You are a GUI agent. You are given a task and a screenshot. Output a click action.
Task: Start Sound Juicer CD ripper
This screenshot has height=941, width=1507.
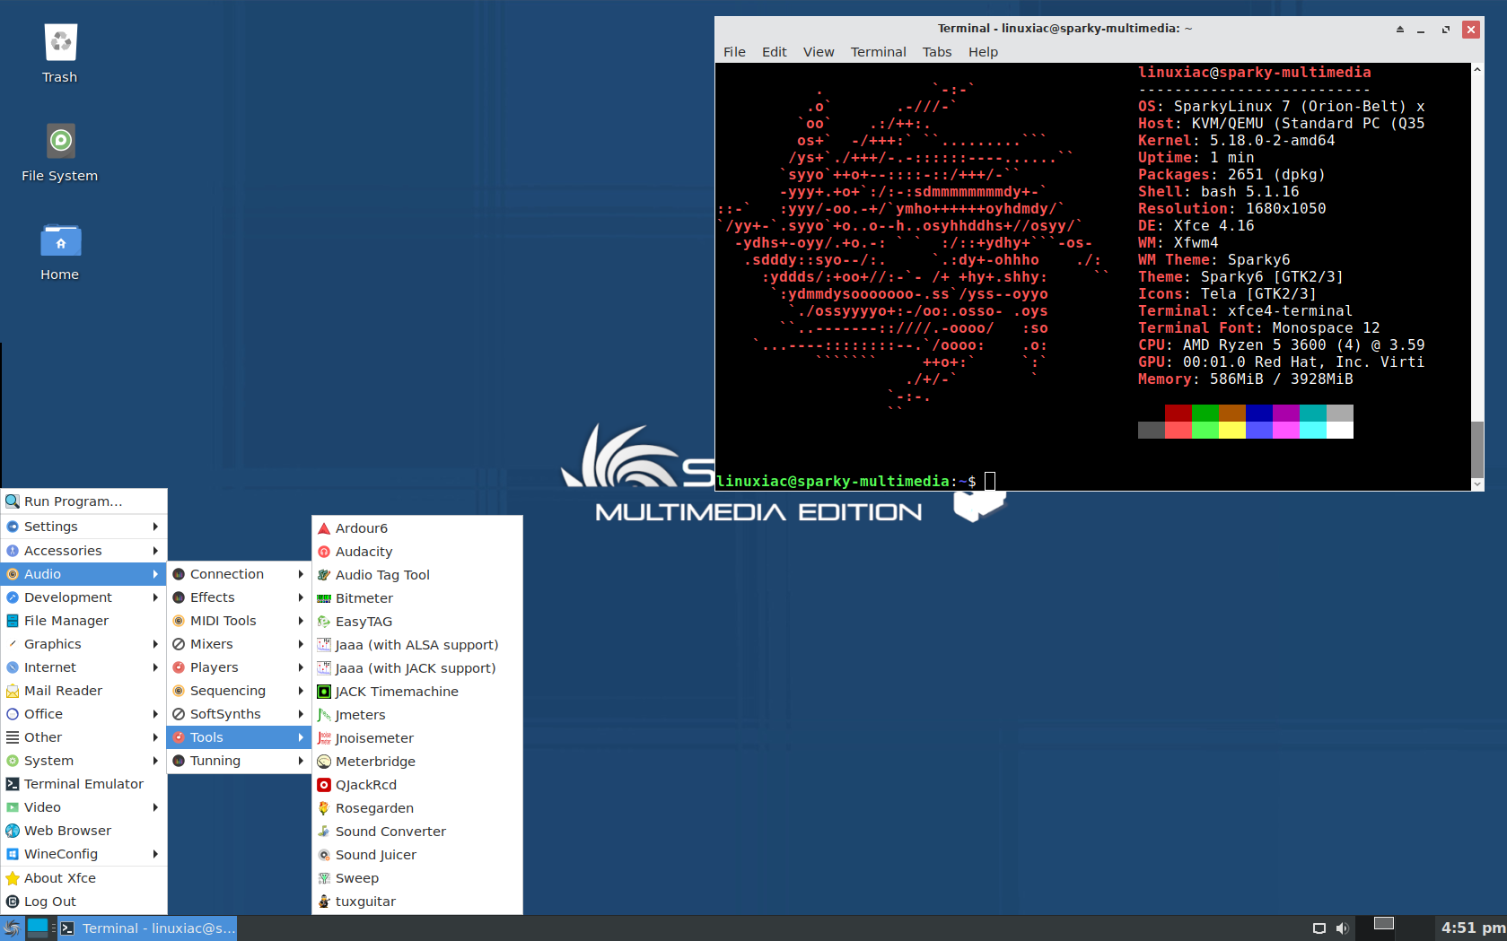(417, 855)
